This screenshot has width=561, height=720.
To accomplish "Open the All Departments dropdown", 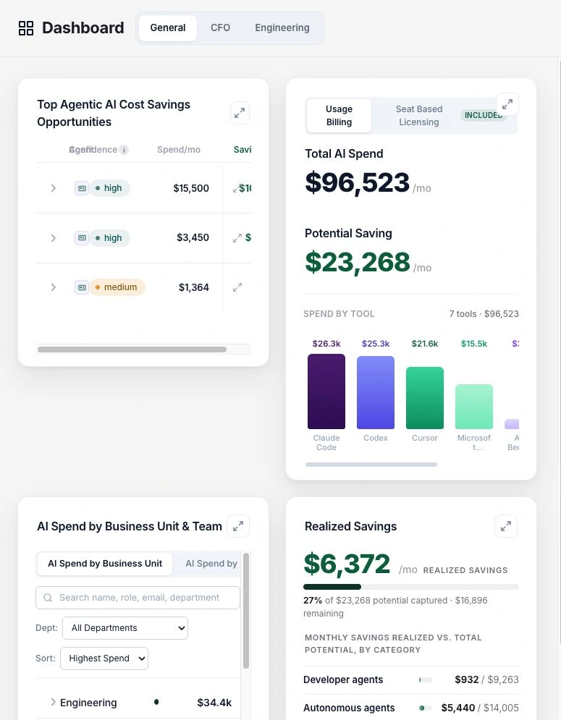I will pyautogui.click(x=125, y=628).
